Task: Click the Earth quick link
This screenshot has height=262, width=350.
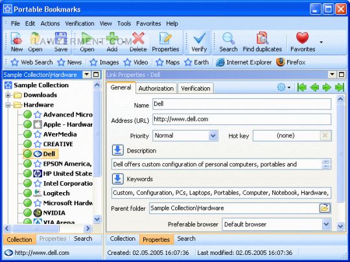Action: 196,62
